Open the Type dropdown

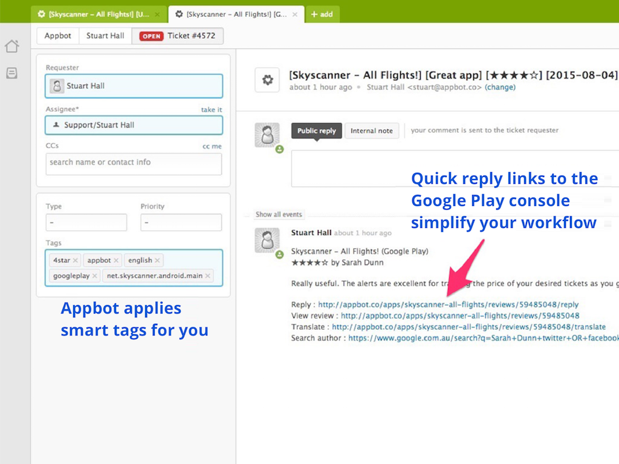coord(86,222)
